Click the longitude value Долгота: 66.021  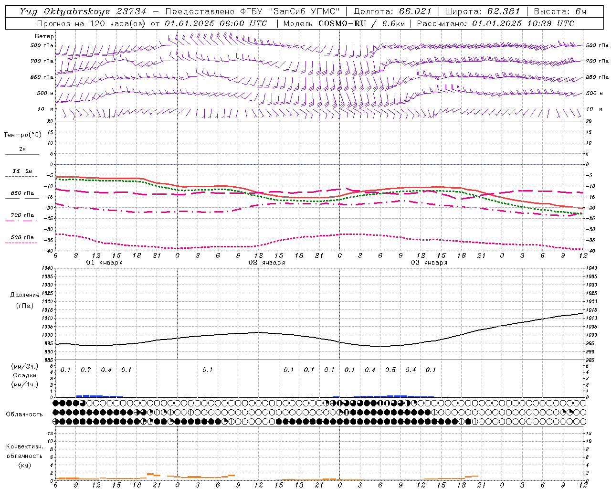coord(392,11)
